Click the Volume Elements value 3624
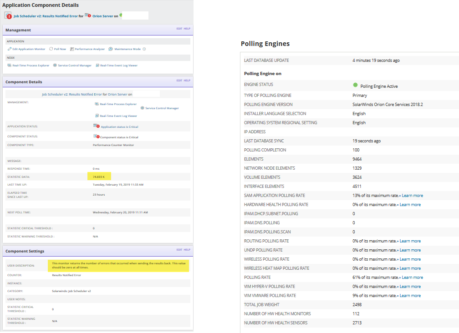The image size is (459, 333). tap(357, 177)
